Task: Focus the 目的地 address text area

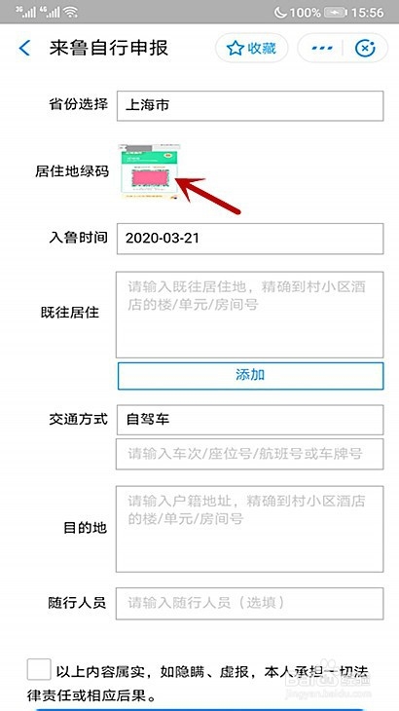Action: click(250, 529)
